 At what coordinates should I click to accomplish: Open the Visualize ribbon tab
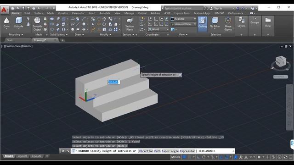pos(62,13)
